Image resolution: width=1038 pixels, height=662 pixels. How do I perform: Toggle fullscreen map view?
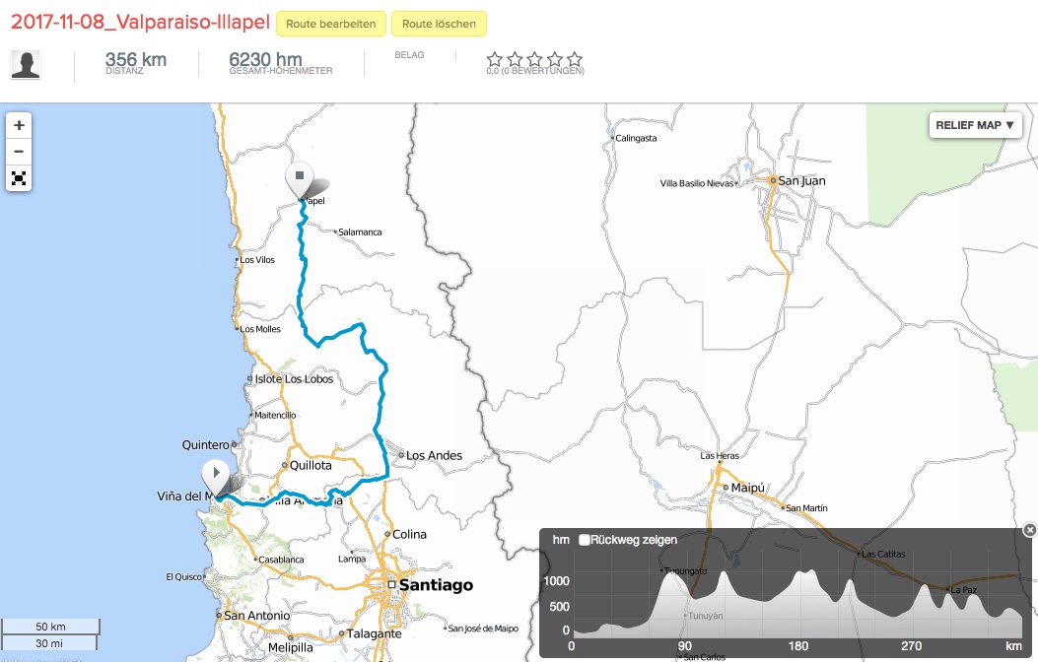[19, 178]
